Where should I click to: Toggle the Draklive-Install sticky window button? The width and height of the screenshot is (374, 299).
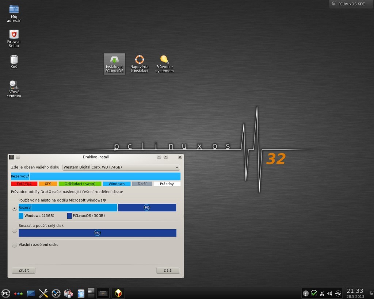pos(18,157)
